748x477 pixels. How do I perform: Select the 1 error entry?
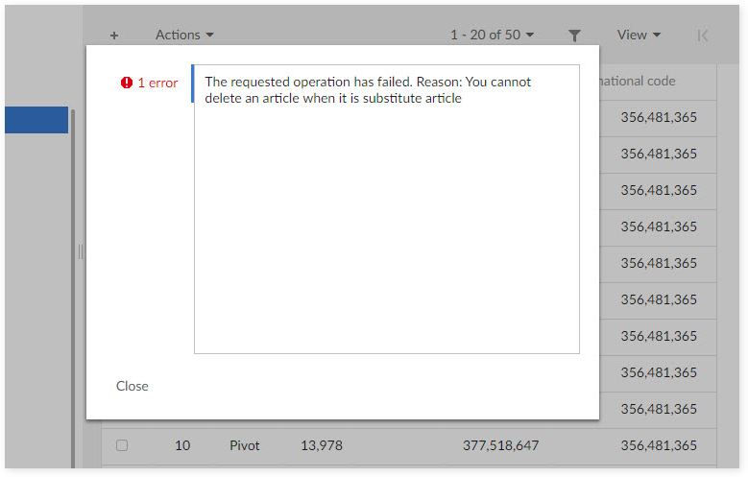coord(149,83)
